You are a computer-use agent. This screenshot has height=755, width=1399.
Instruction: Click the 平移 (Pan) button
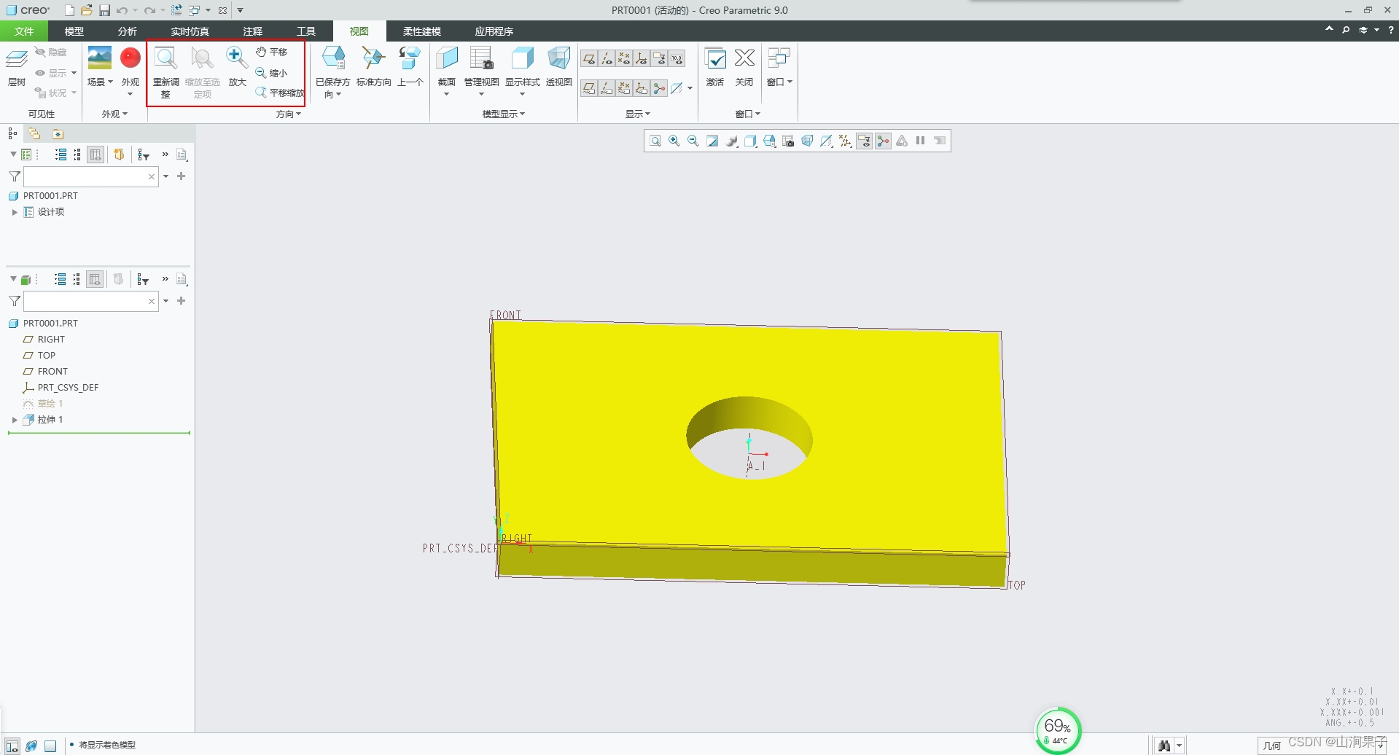[x=273, y=52]
